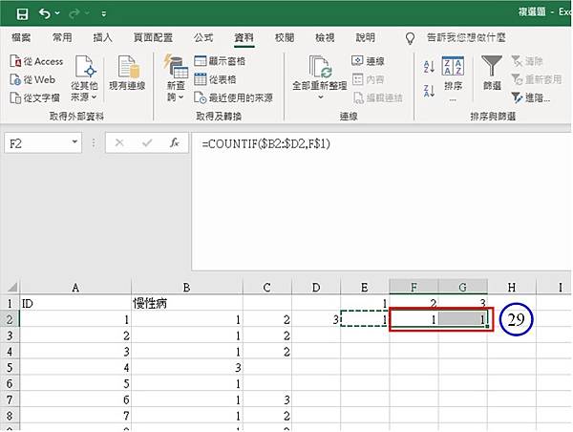This screenshot has height=432, width=573.
Task: Open 進階 (Advanced) filter options
Action: [x=530, y=97]
